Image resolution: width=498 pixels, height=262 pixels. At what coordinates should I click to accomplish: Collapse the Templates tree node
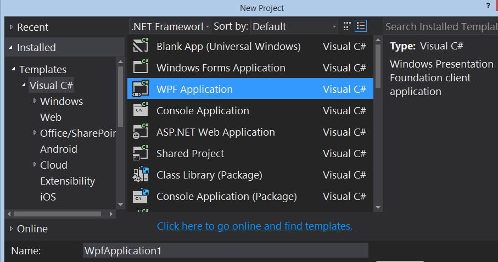click(13, 69)
